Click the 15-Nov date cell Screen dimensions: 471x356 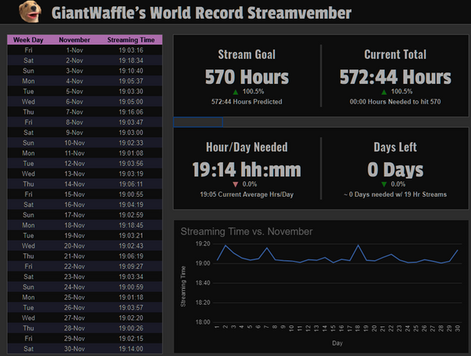[x=75, y=194]
